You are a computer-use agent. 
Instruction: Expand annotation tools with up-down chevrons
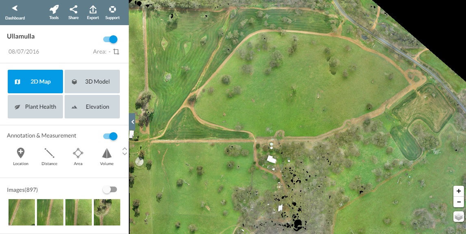pos(125,151)
